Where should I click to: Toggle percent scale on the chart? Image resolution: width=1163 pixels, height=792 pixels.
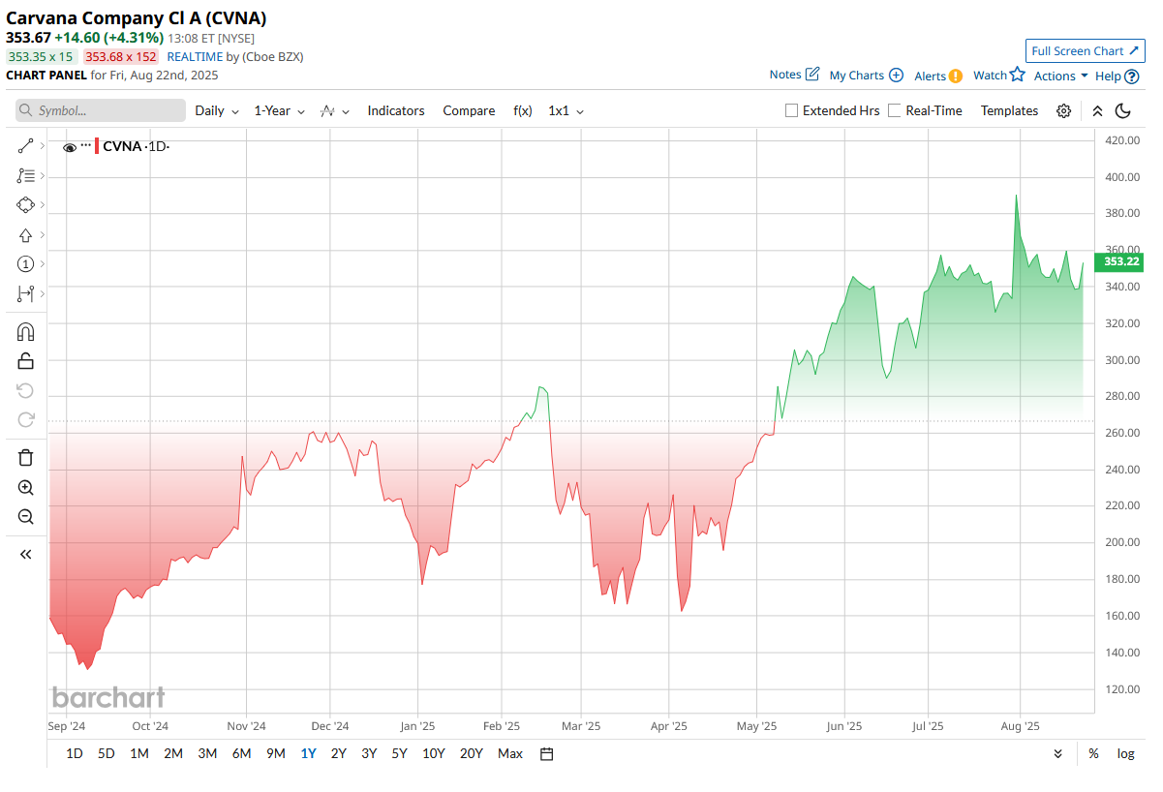pyautogui.click(x=1093, y=754)
